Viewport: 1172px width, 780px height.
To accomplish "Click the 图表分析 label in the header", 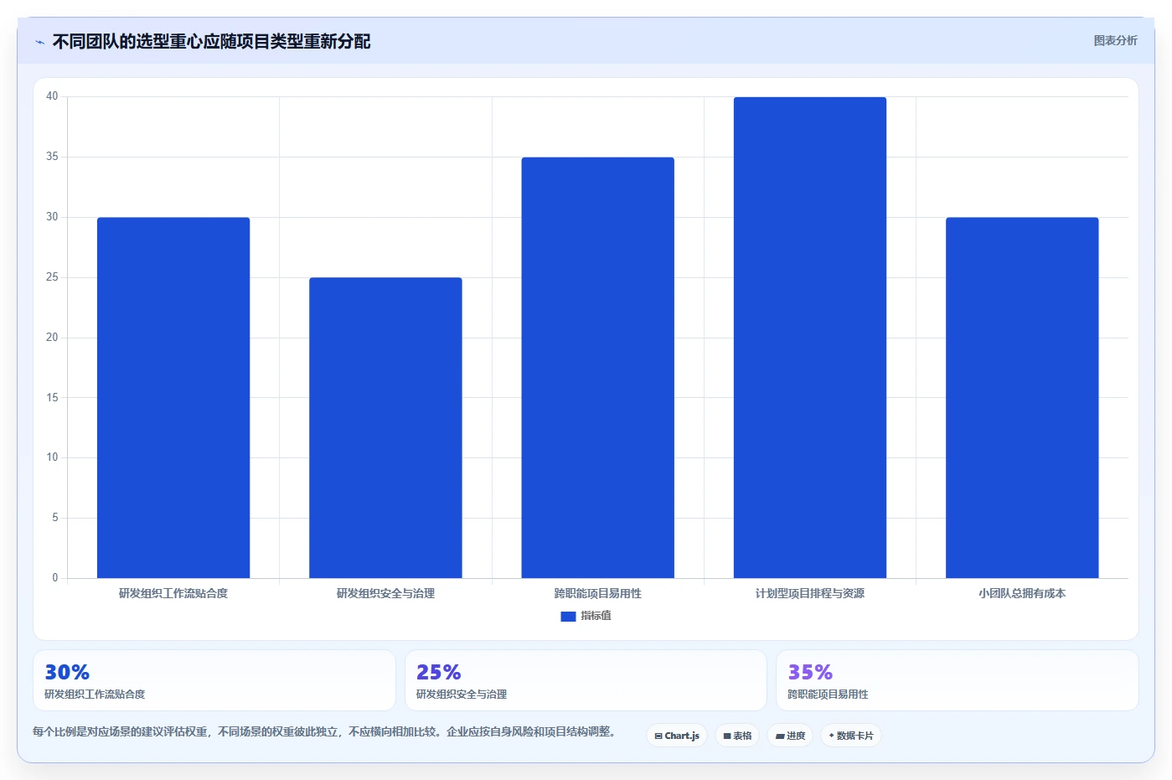I will tap(1115, 40).
